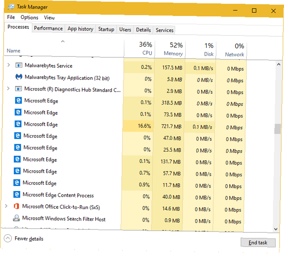
Task: Click the Edge icon in the 318.5 MB row
Action: point(18,100)
